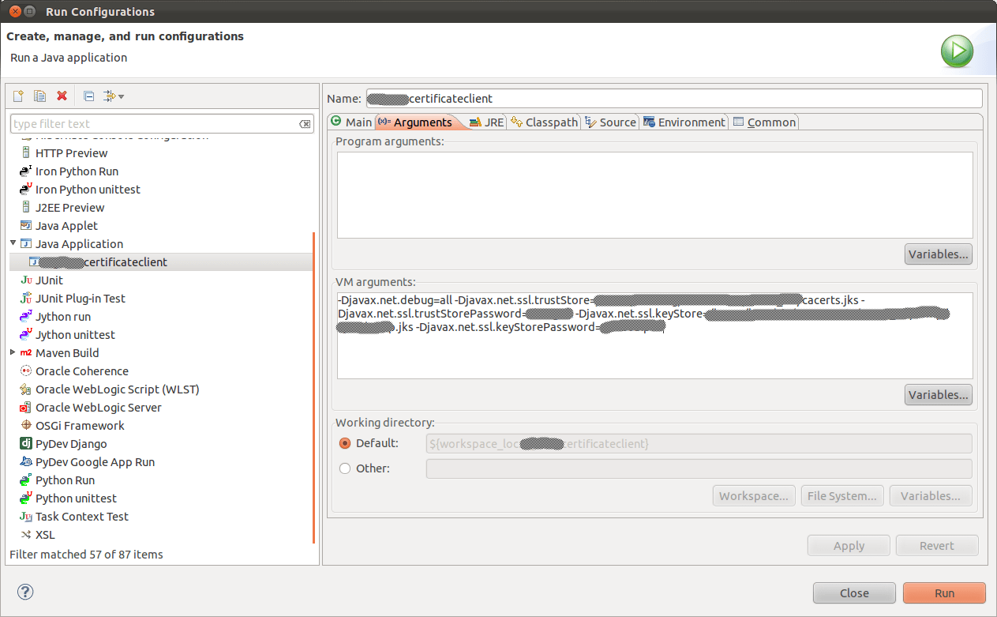Open the Environment tab
Viewport: 997px width, 617px height.
click(x=692, y=122)
